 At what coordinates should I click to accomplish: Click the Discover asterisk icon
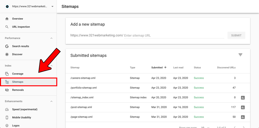click(7, 54)
